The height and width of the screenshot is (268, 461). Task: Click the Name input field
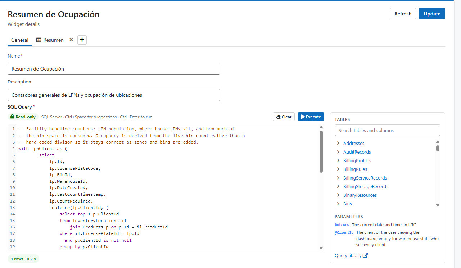point(114,69)
